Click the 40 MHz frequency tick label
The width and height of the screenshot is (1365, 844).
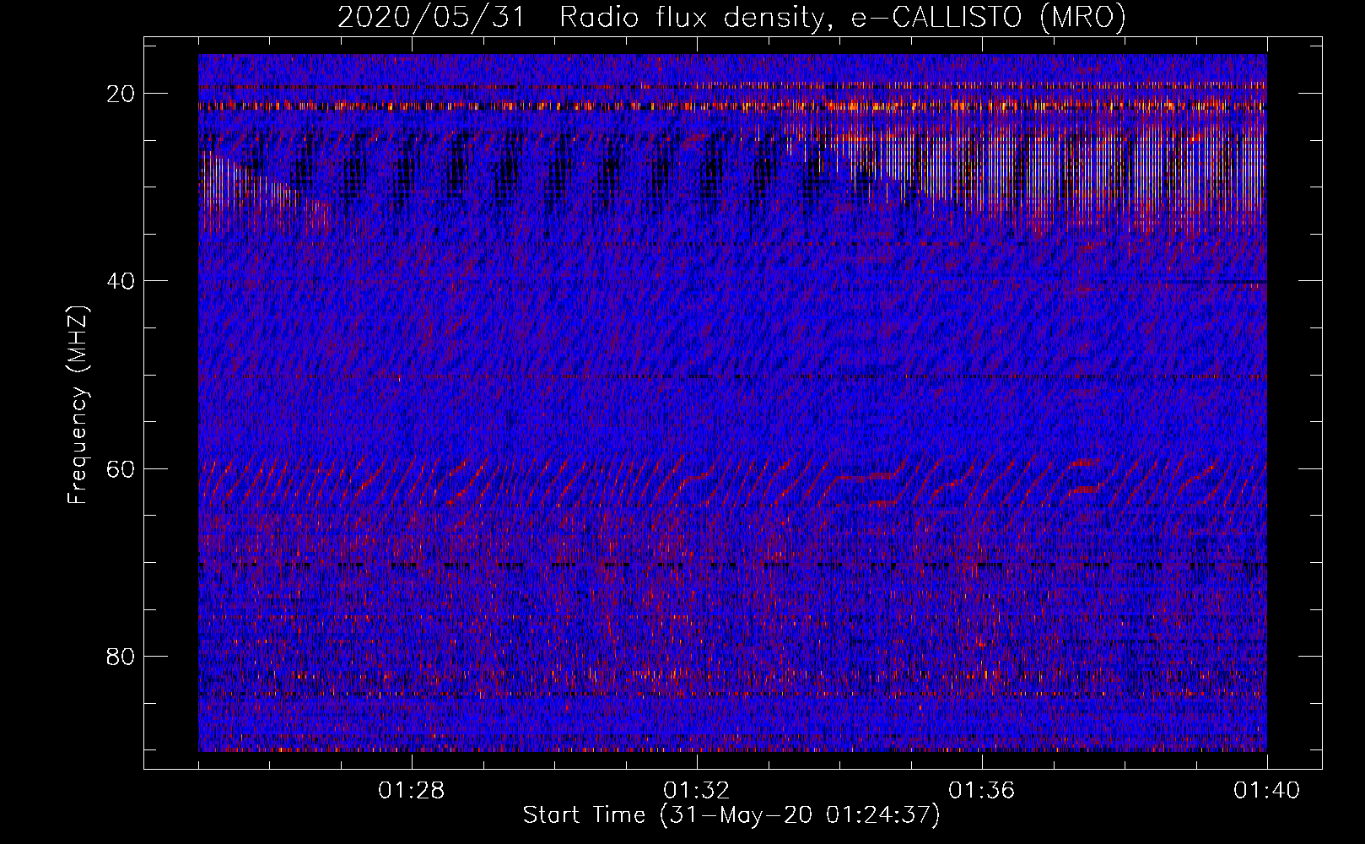tap(121, 281)
